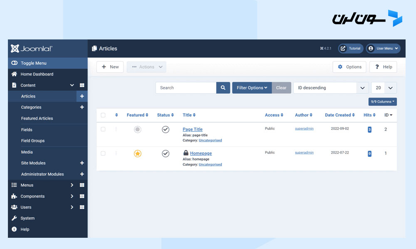
Task: Add new article via Articles plus icon
Action: coord(82,96)
